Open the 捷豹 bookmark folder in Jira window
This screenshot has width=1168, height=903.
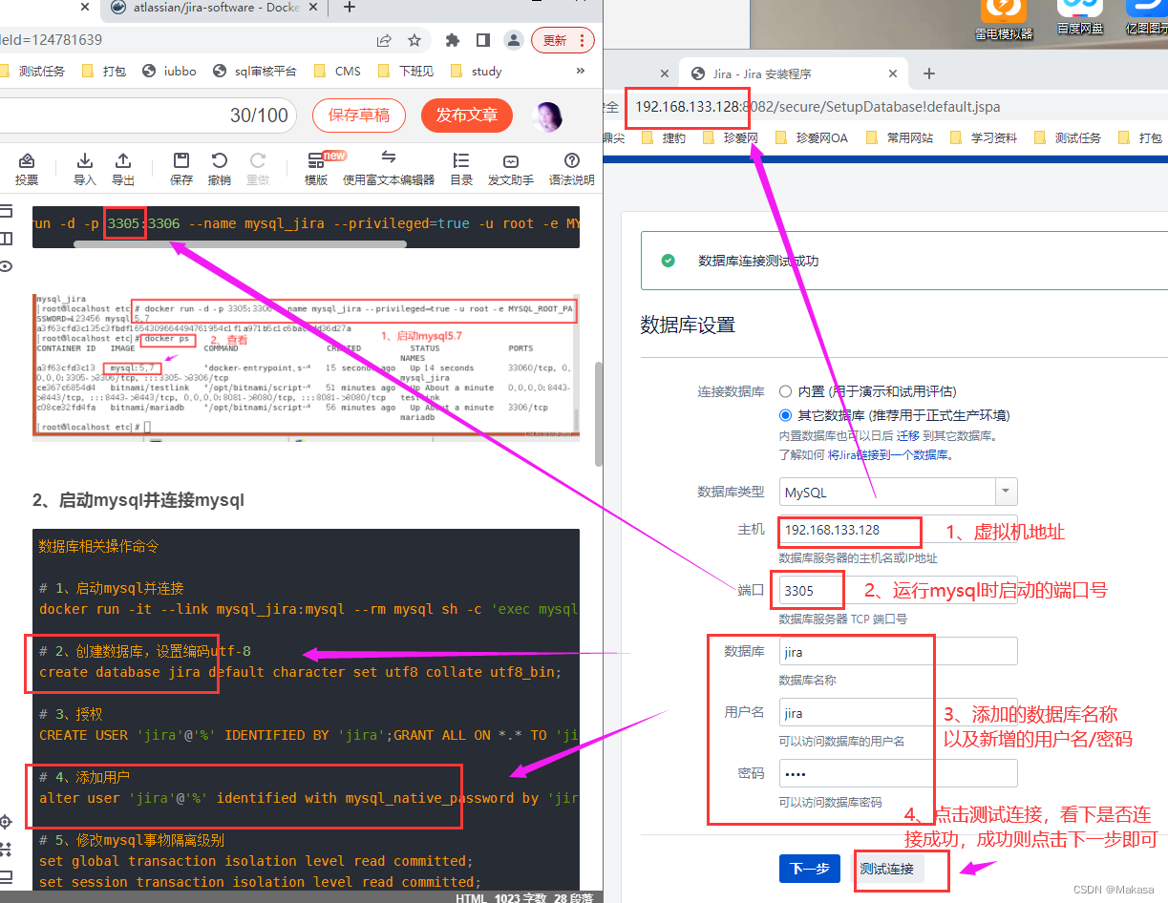click(665, 137)
